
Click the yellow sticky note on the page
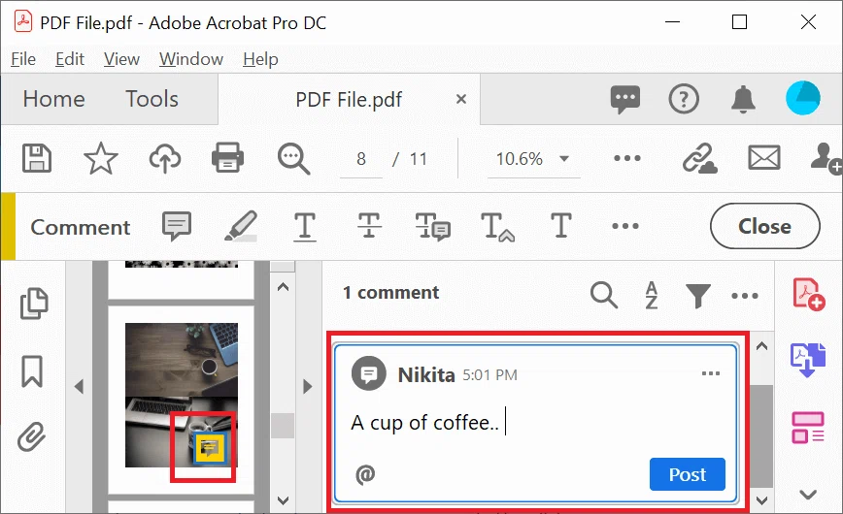[x=209, y=447]
